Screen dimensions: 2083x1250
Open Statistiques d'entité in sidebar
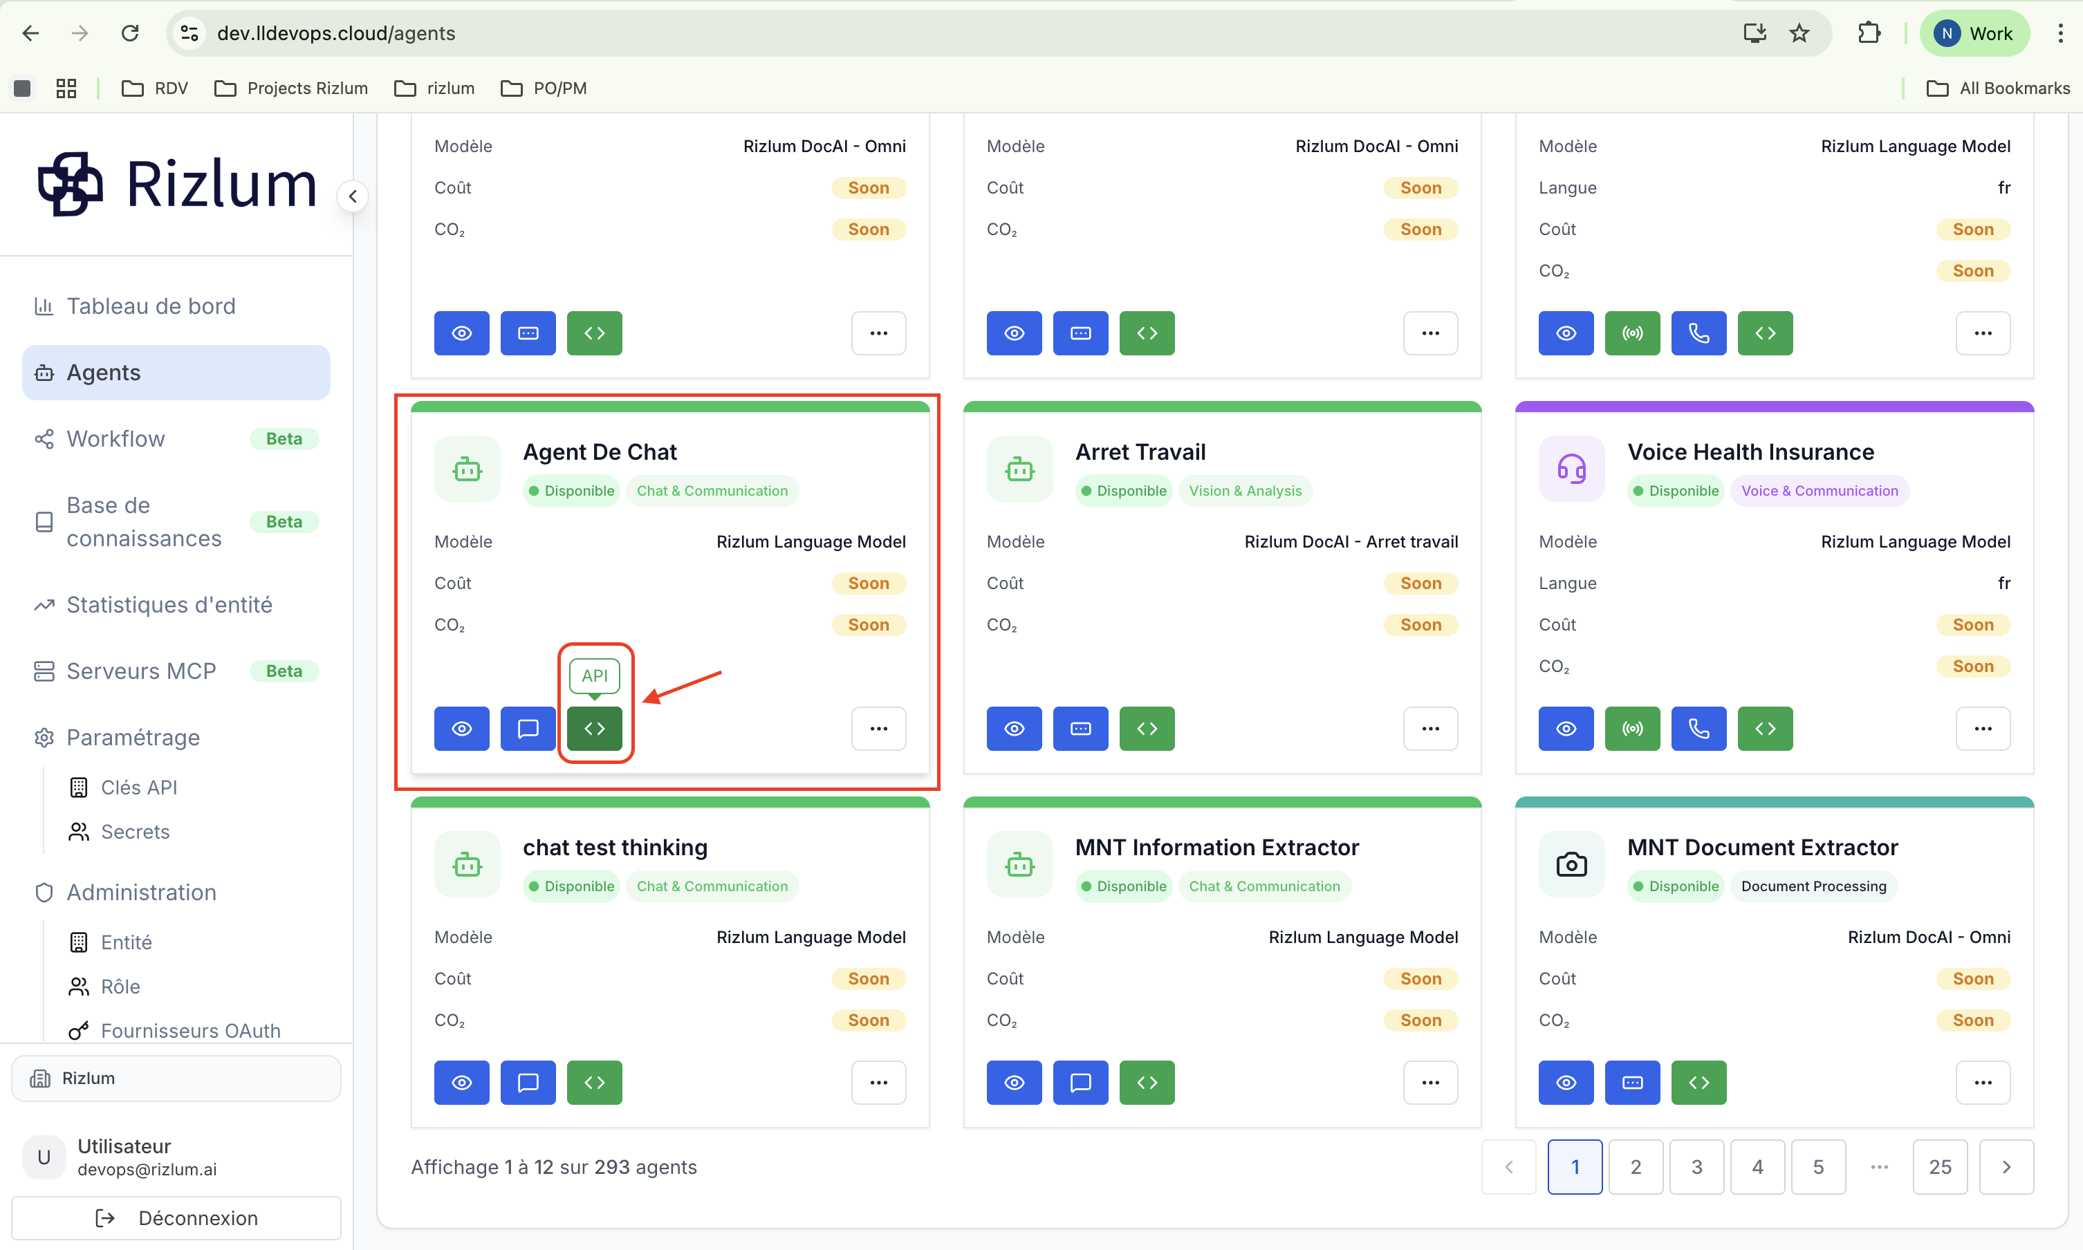click(176, 605)
